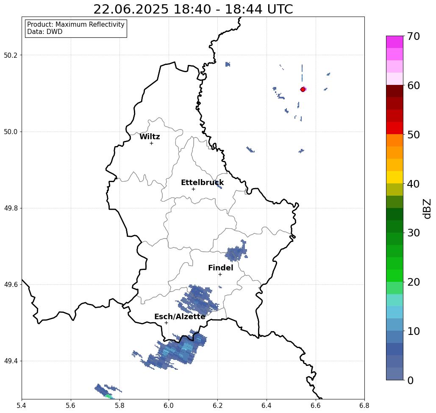Click the colorbar tick label 50
The height and width of the screenshot is (413, 436).
pyautogui.click(x=414, y=135)
